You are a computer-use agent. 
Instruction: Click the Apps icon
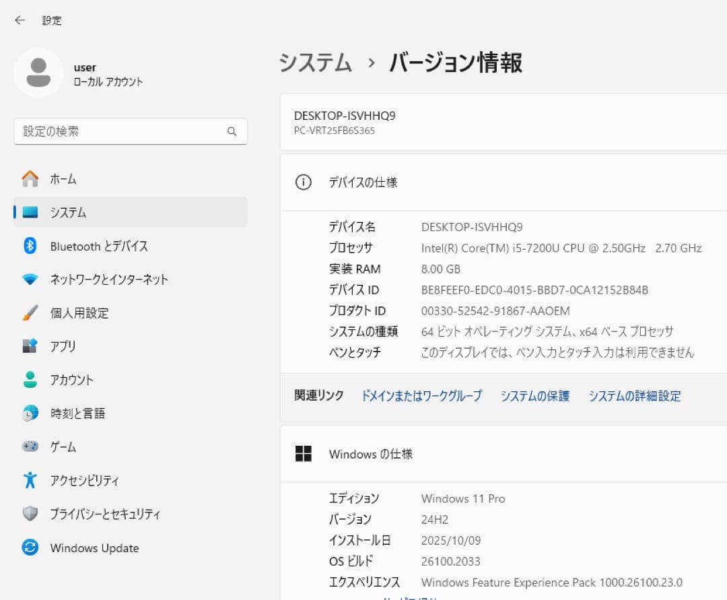[x=30, y=346]
